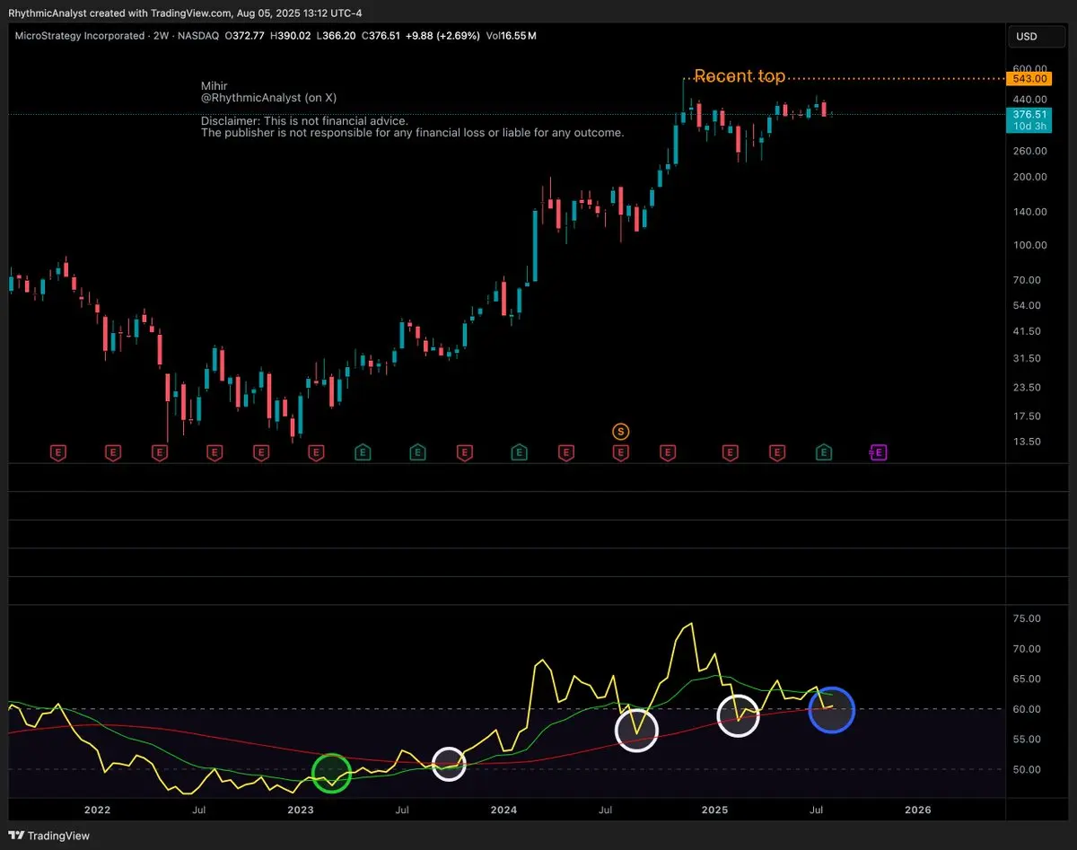The image size is (1077, 850).
Task: Select the blue circle drawing on indicator
Action: click(832, 710)
